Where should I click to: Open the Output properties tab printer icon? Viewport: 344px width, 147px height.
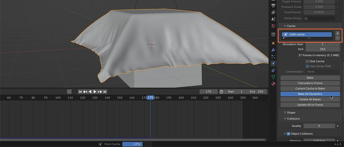coord(273,6)
